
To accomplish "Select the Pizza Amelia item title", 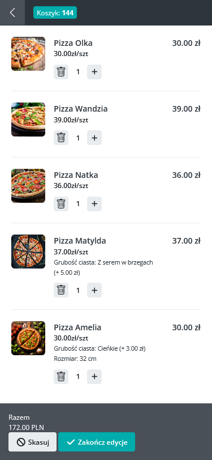I will [77, 327].
